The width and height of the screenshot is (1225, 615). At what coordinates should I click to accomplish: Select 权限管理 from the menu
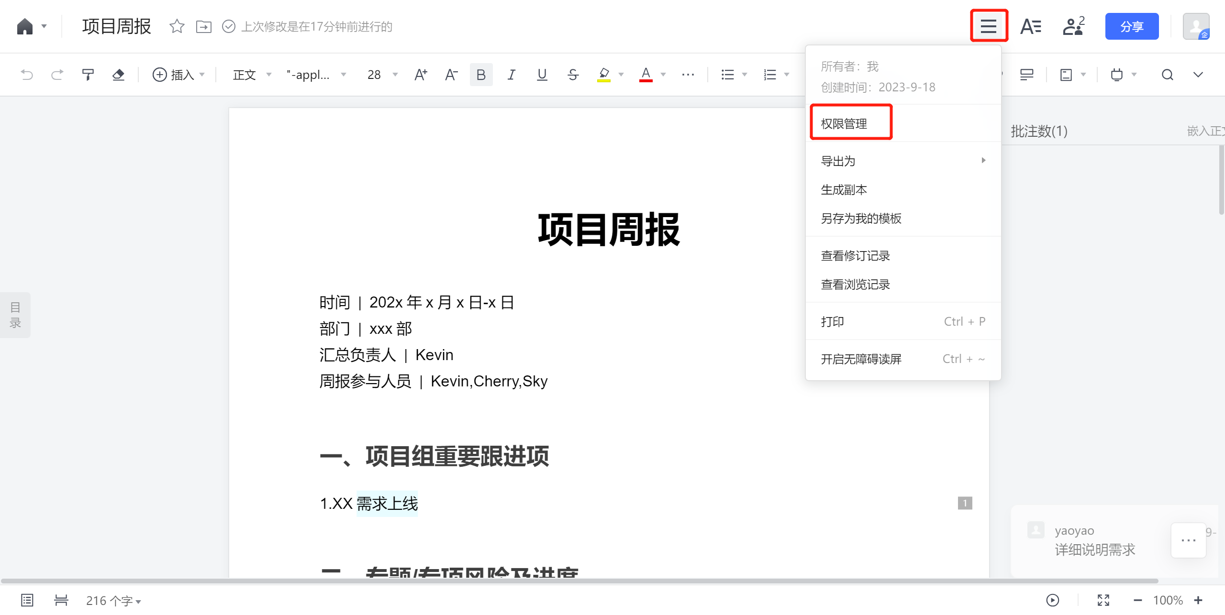coord(844,124)
